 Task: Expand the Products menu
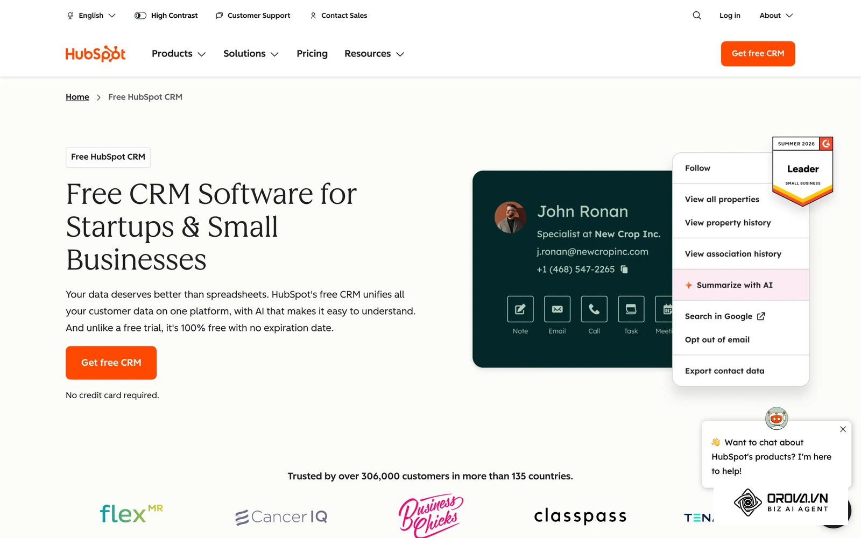click(179, 54)
